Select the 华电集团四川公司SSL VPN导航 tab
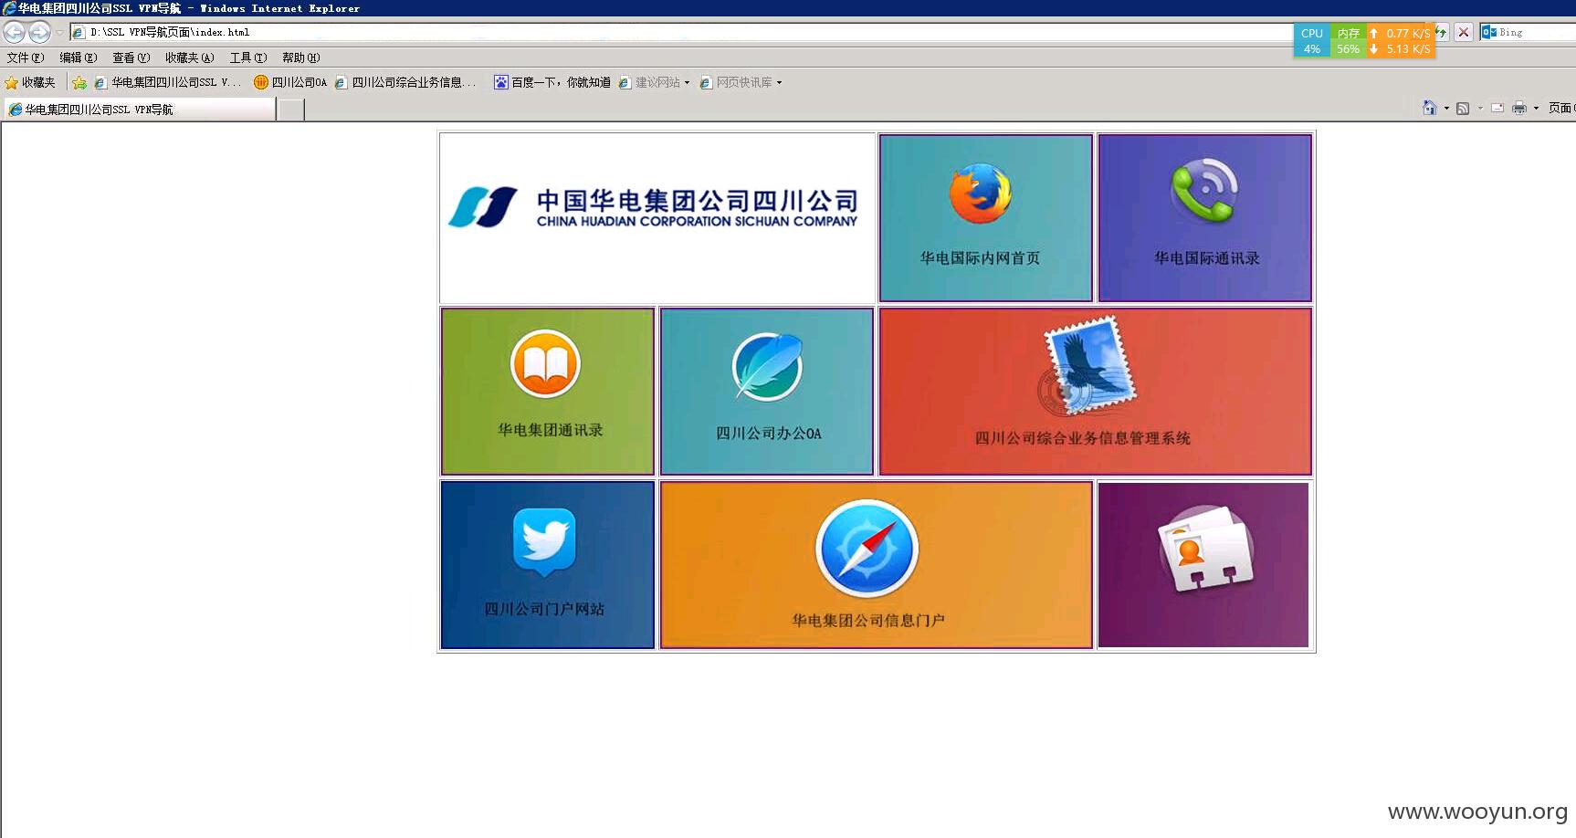Screen dimensions: 1576x838 139,110
